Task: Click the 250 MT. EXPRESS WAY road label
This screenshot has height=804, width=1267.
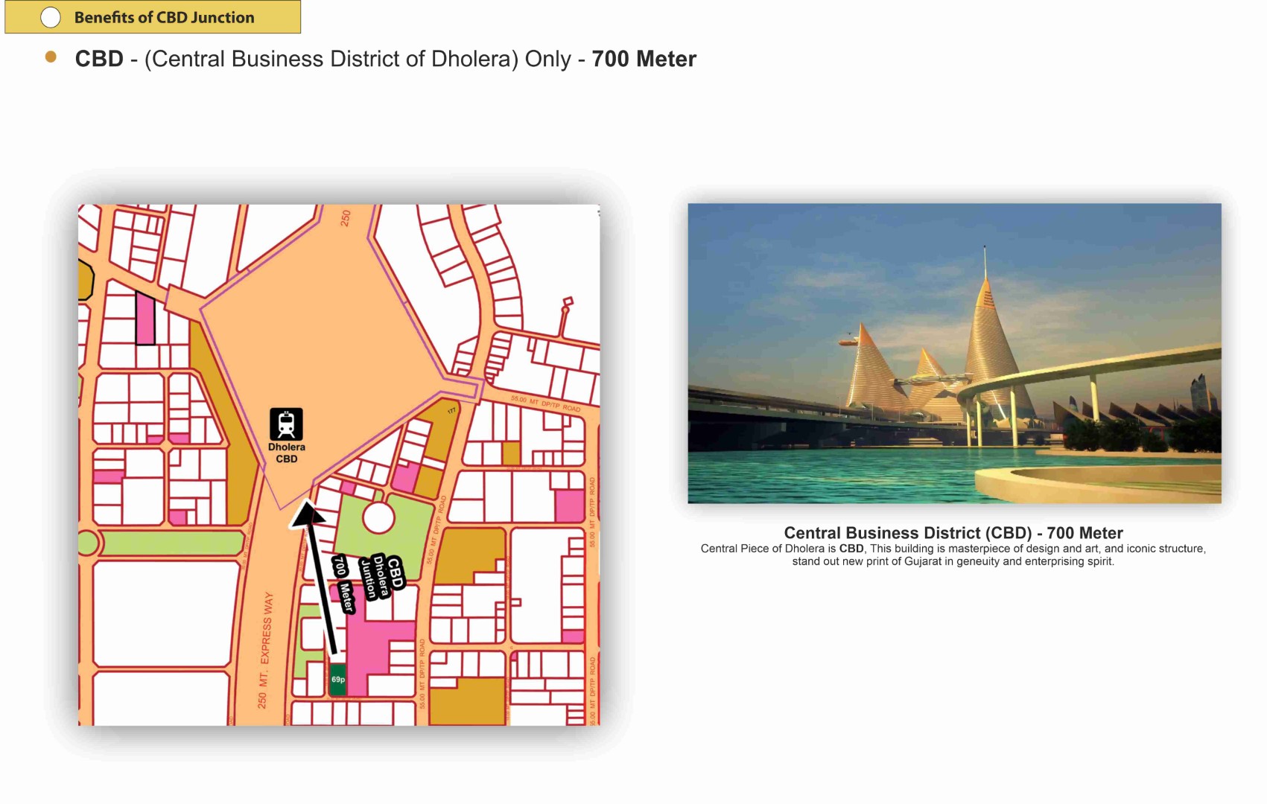Action: click(x=265, y=650)
